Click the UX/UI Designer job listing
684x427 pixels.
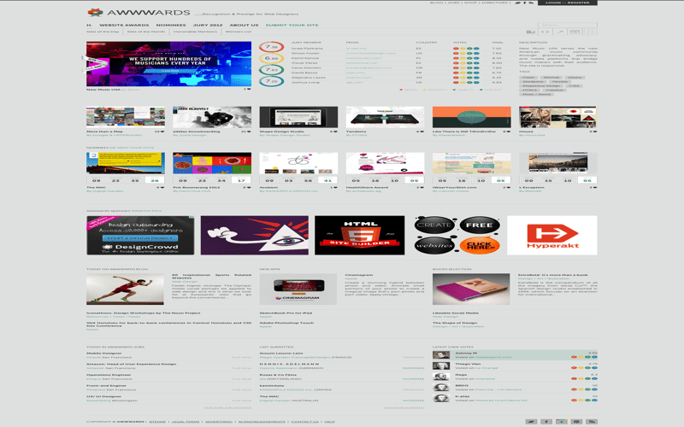coord(103,396)
